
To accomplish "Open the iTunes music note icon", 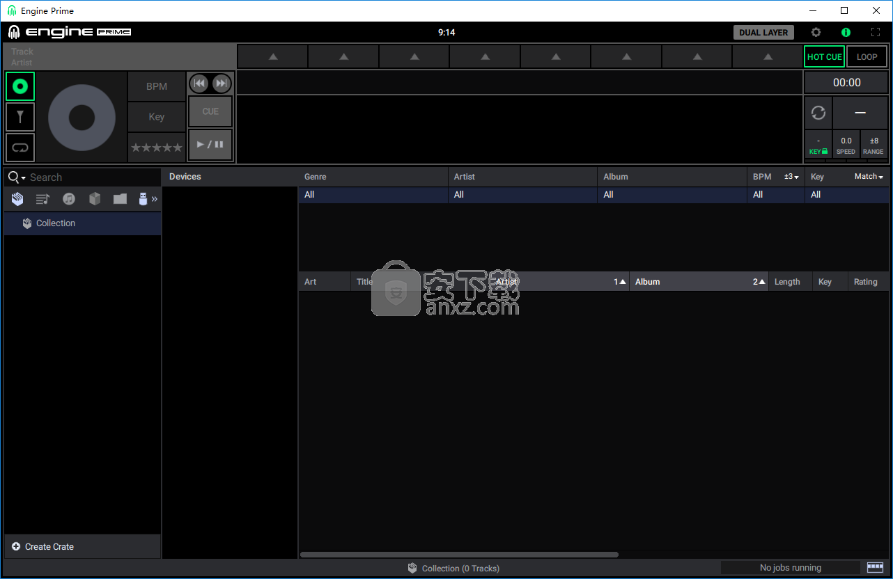I will coord(68,199).
